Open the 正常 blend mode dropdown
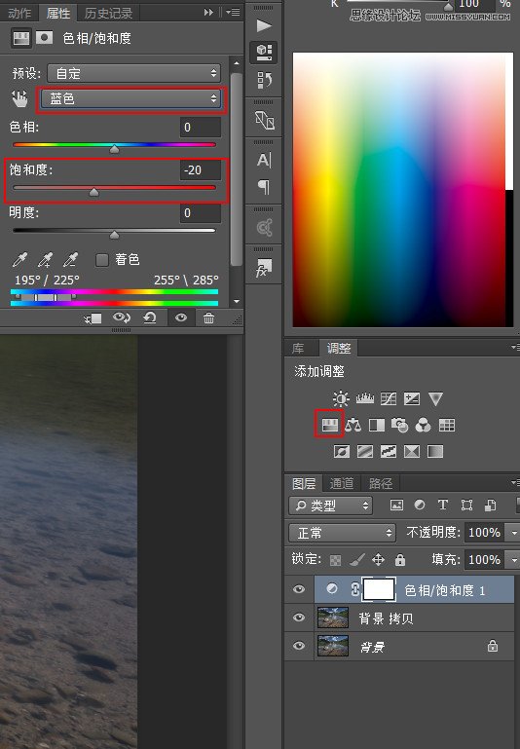The height and width of the screenshot is (749, 520). pyautogui.click(x=343, y=533)
